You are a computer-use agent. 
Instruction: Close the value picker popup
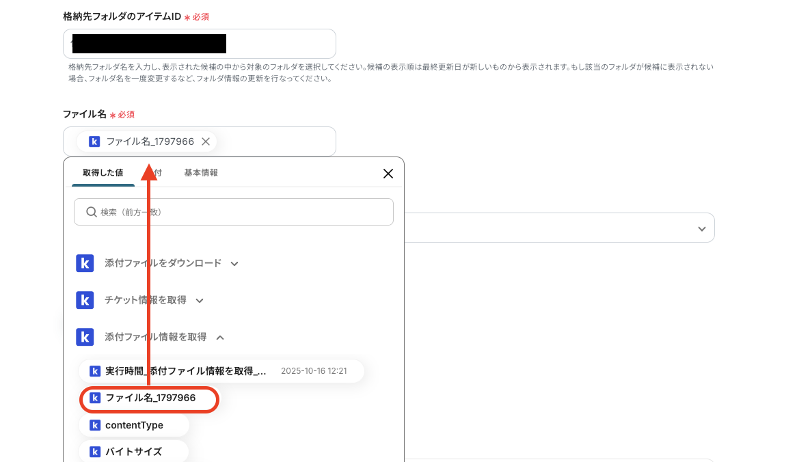pos(388,174)
